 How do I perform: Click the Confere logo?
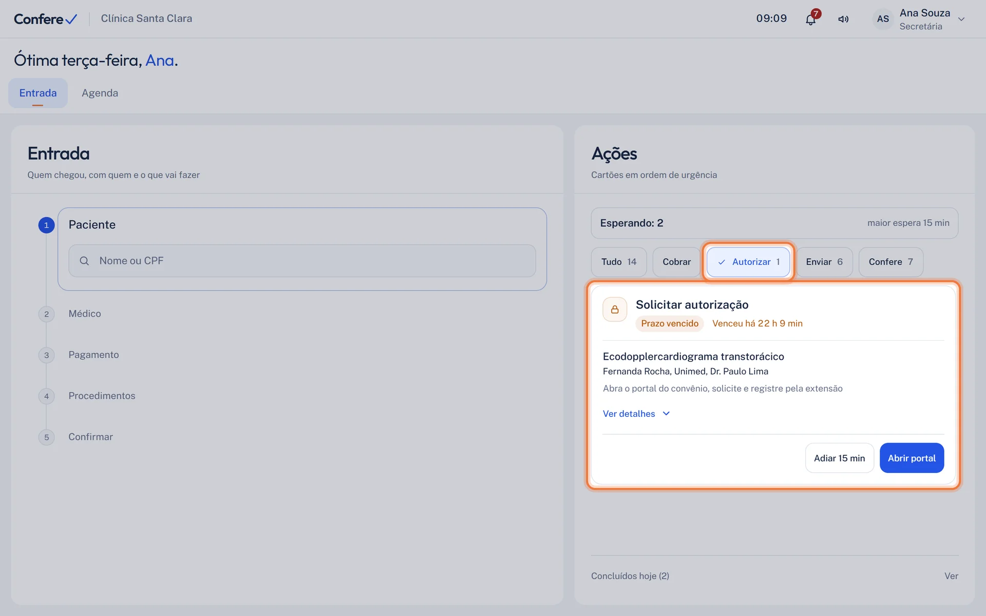point(45,19)
